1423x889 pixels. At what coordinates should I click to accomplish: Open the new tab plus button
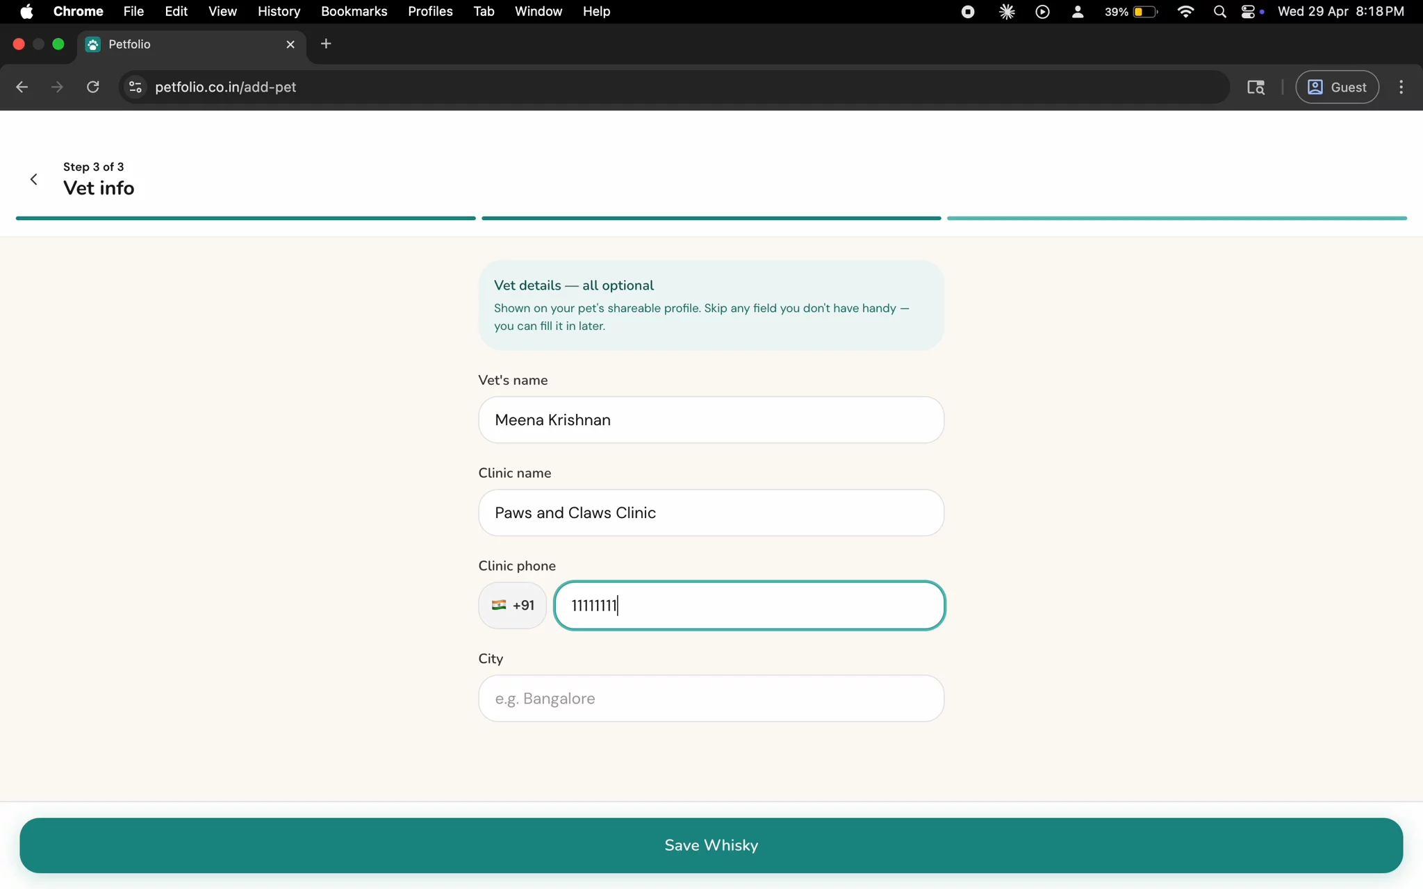326,44
